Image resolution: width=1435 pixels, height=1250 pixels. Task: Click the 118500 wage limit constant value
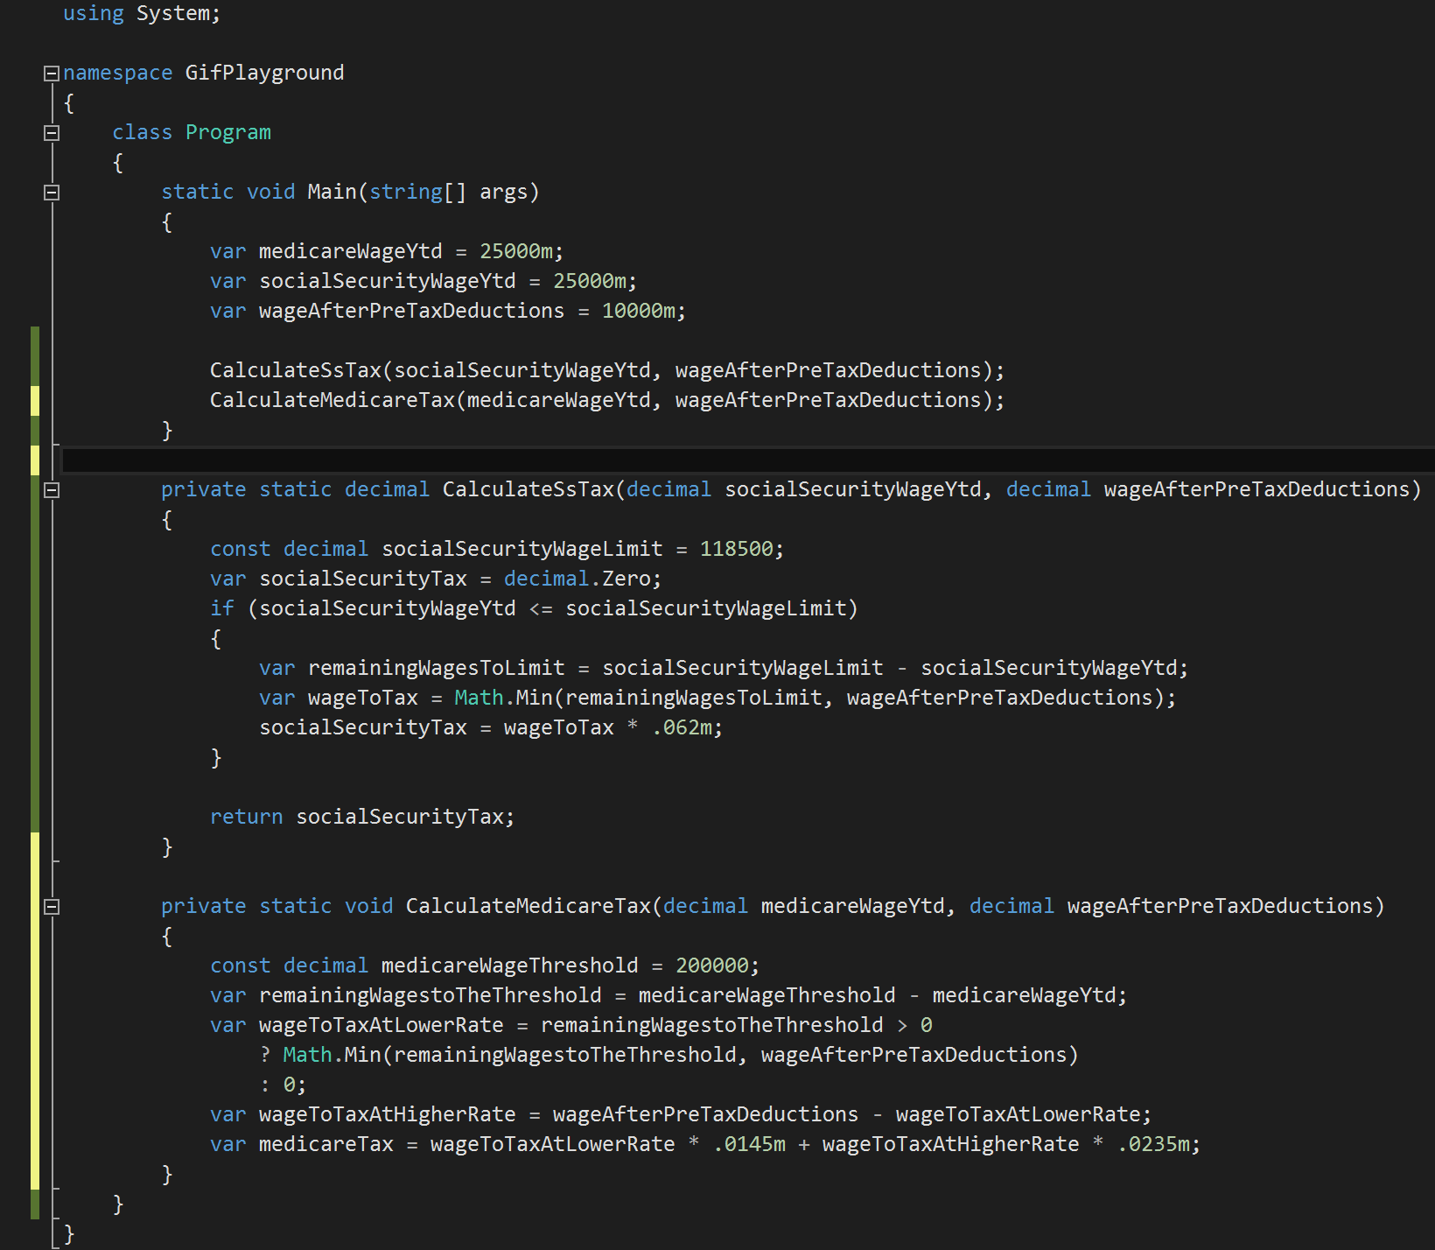tap(736, 550)
